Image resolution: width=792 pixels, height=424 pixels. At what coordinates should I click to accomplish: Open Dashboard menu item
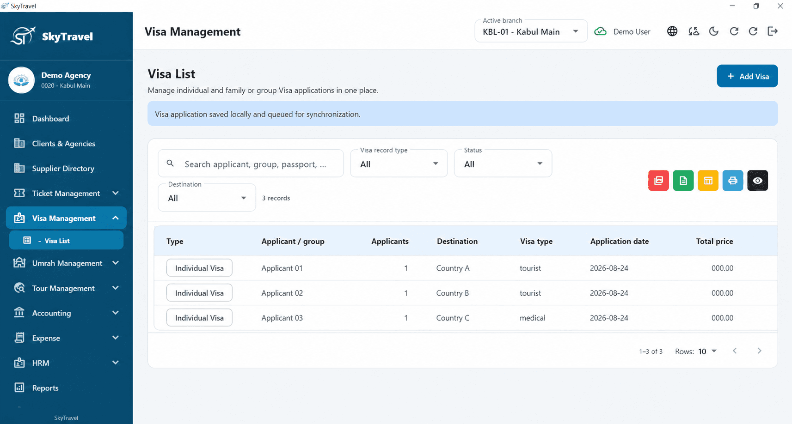[x=66, y=119]
